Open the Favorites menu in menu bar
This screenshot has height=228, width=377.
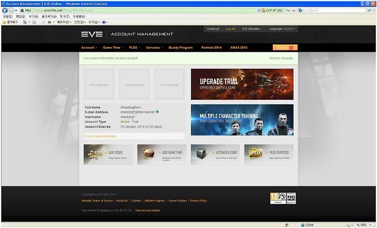pos(49,16)
